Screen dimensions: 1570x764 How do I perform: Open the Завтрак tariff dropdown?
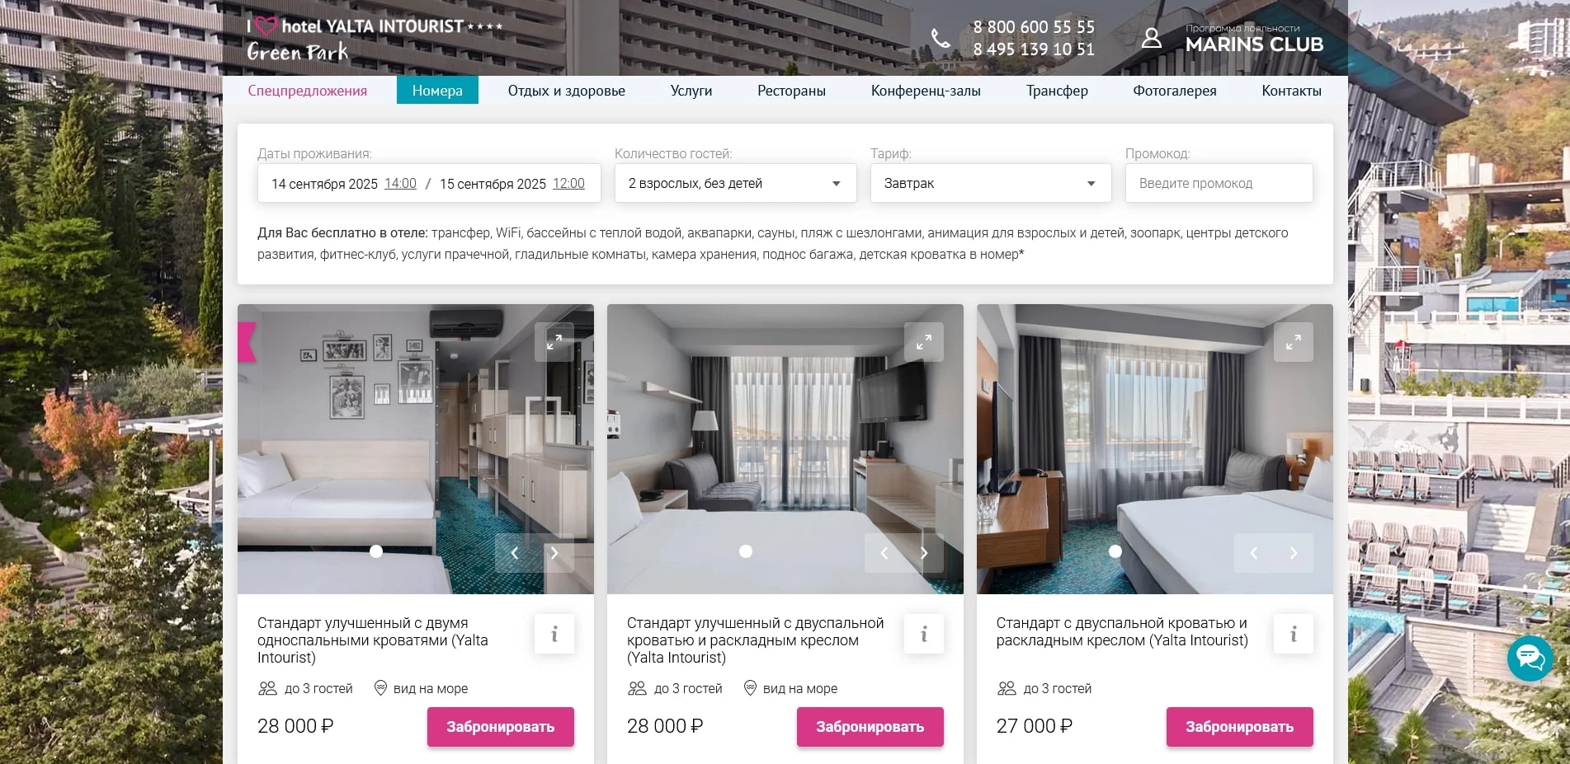[991, 183]
